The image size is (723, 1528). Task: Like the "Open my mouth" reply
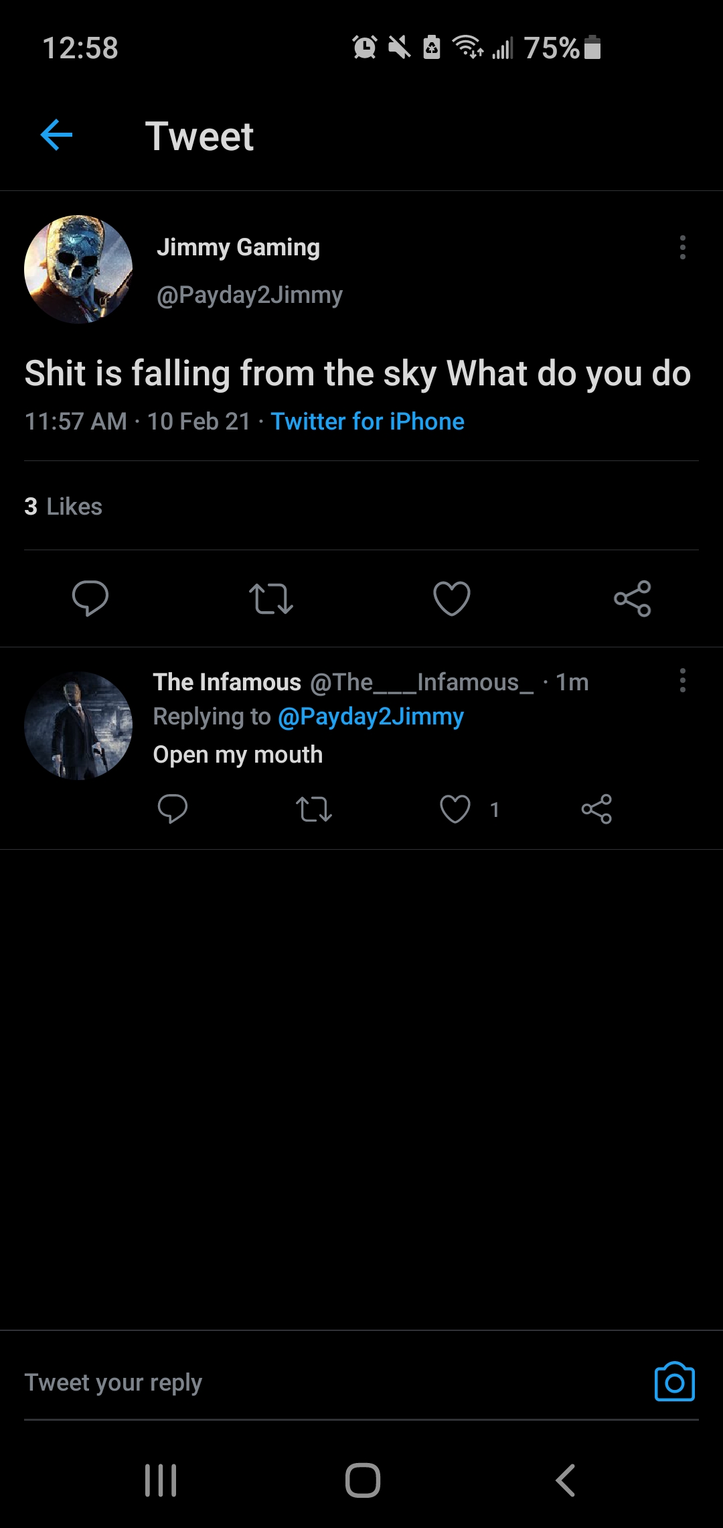455,809
